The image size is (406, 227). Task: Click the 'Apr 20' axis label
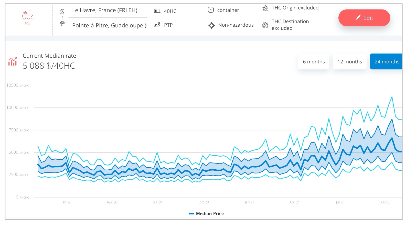click(x=112, y=202)
